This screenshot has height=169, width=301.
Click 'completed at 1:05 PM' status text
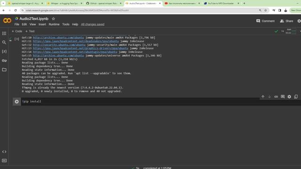(157, 168)
